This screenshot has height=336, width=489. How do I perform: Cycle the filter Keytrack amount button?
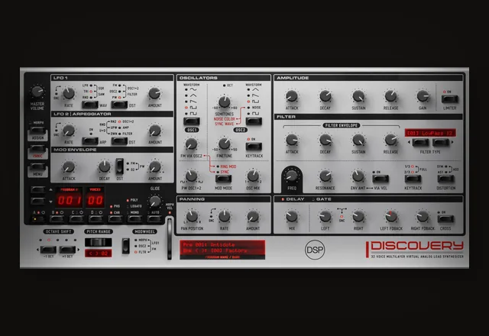click(413, 179)
